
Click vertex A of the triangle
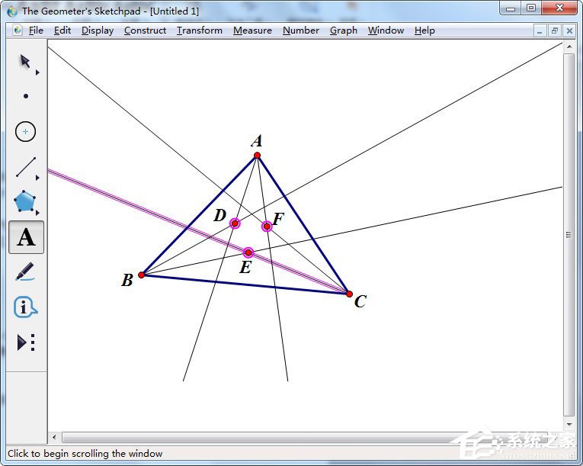point(257,156)
